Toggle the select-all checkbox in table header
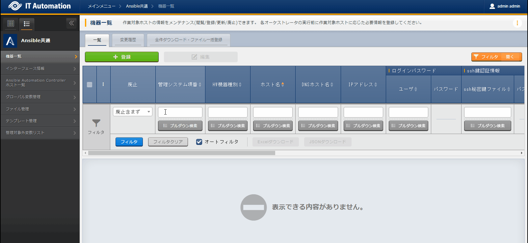 click(x=90, y=85)
